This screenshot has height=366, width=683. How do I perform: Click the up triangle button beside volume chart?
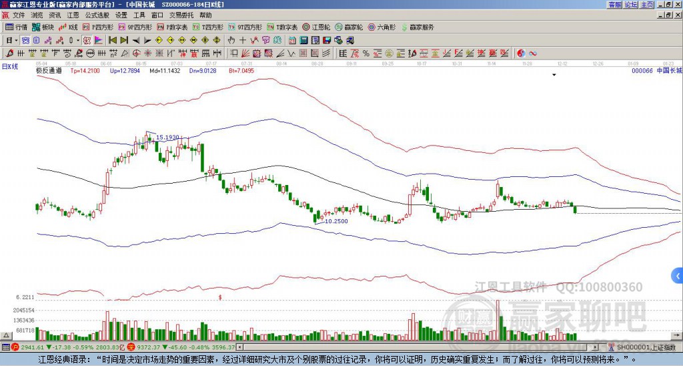pyautogui.click(x=5, y=335)
